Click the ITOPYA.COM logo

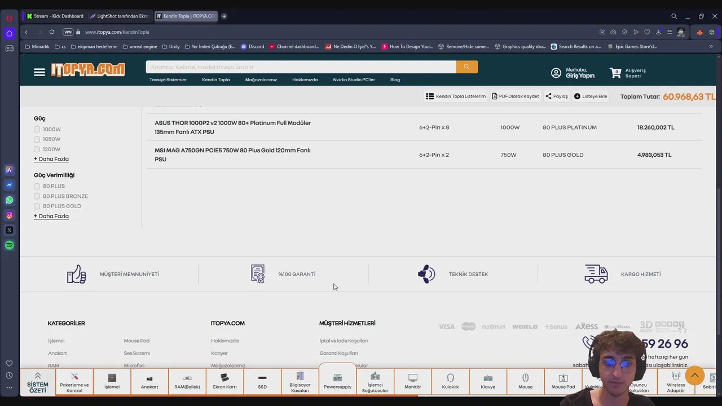[88, 70]
